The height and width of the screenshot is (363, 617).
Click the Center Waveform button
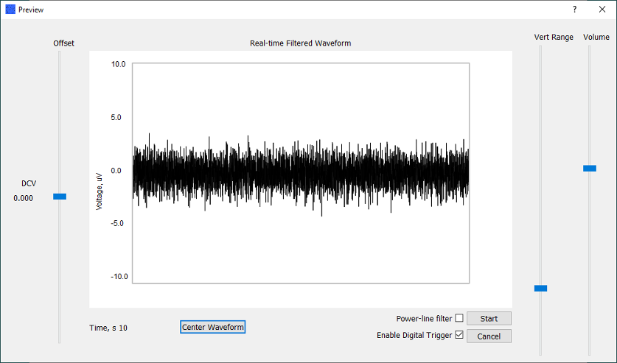coord(212,327)
